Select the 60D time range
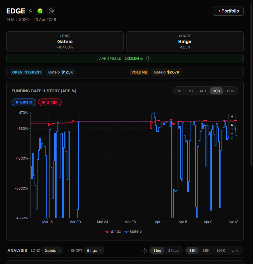The height and width of the screenshot is (264, 253). 231,91
